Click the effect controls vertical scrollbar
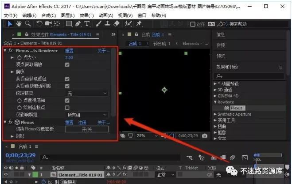 point(113,82)
